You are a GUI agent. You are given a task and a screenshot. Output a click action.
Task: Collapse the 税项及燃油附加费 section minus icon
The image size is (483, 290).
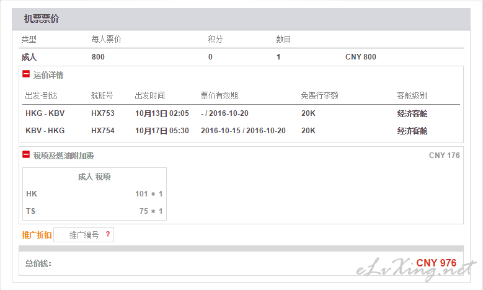(x=26, y=155)
